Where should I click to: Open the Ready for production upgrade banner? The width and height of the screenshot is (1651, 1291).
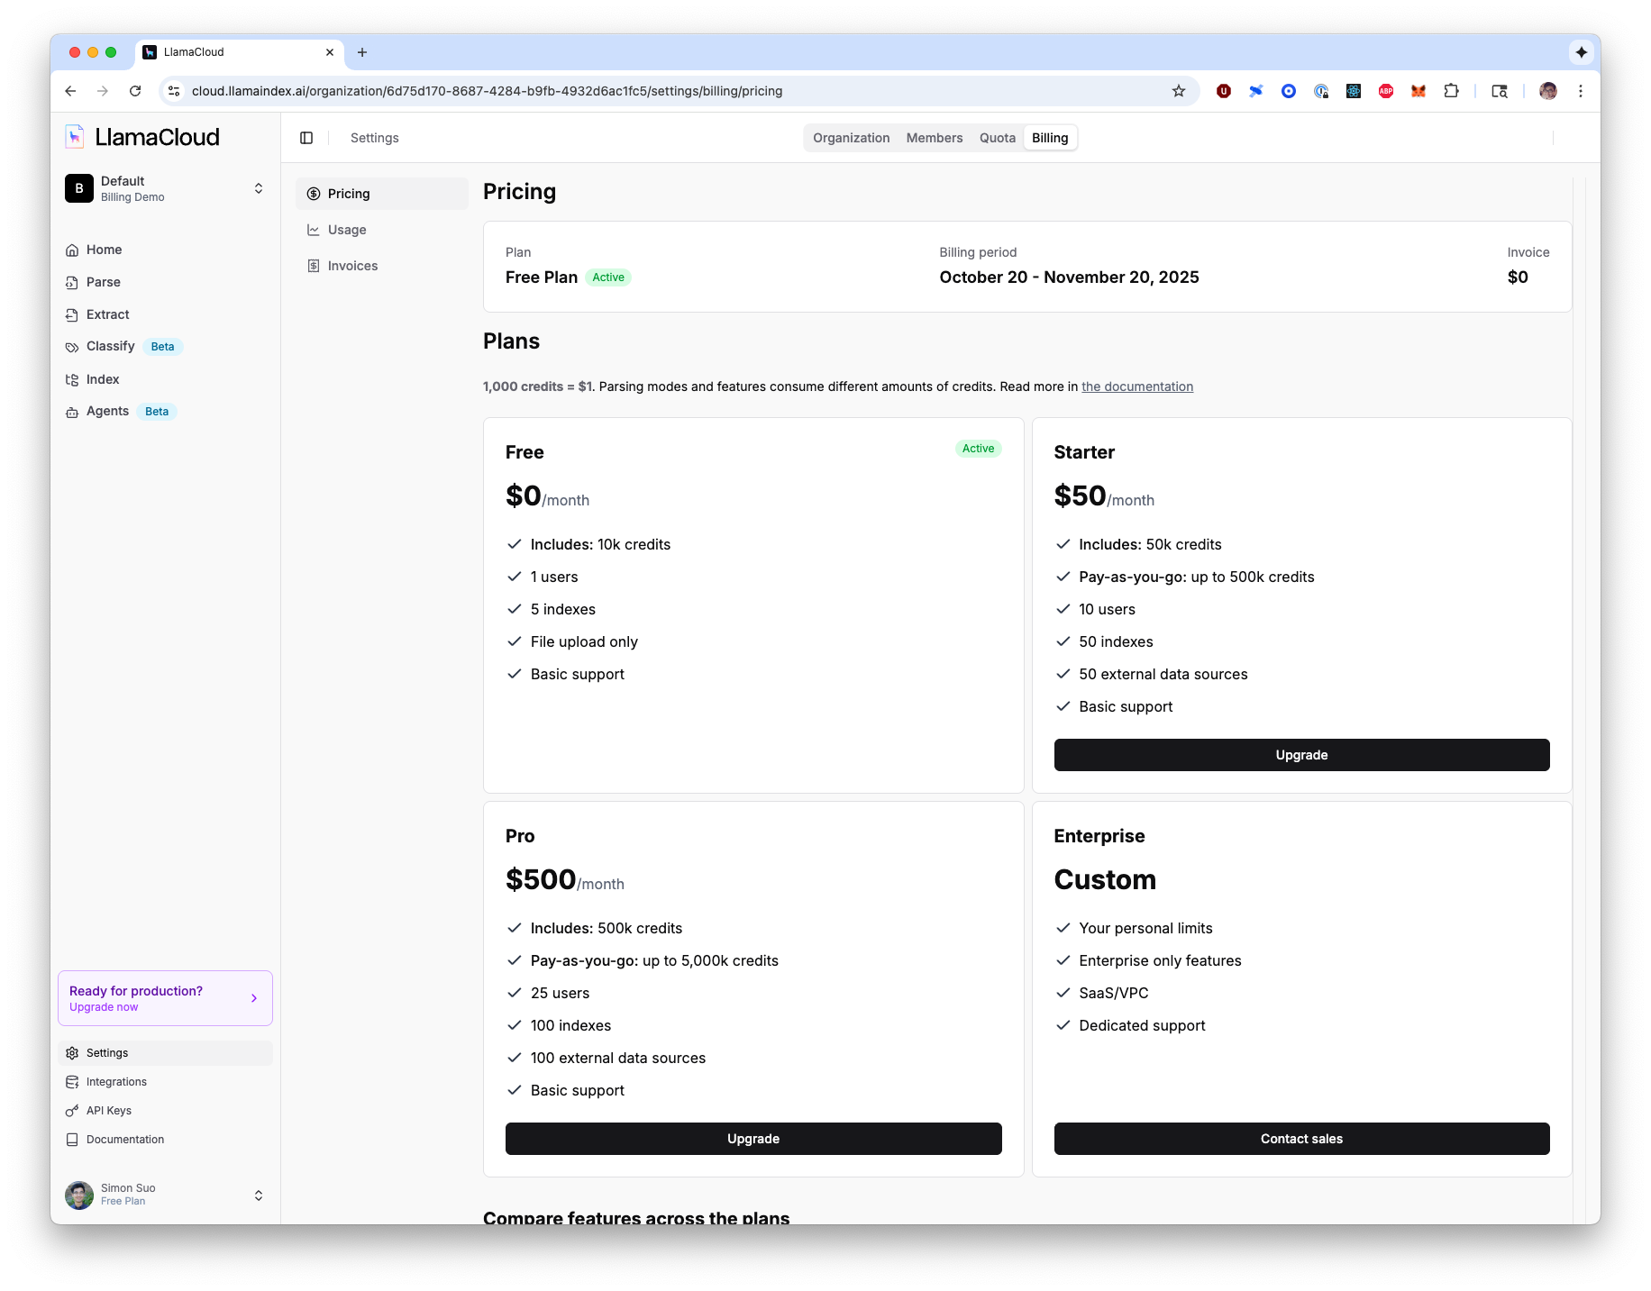(x=165, y=998)
